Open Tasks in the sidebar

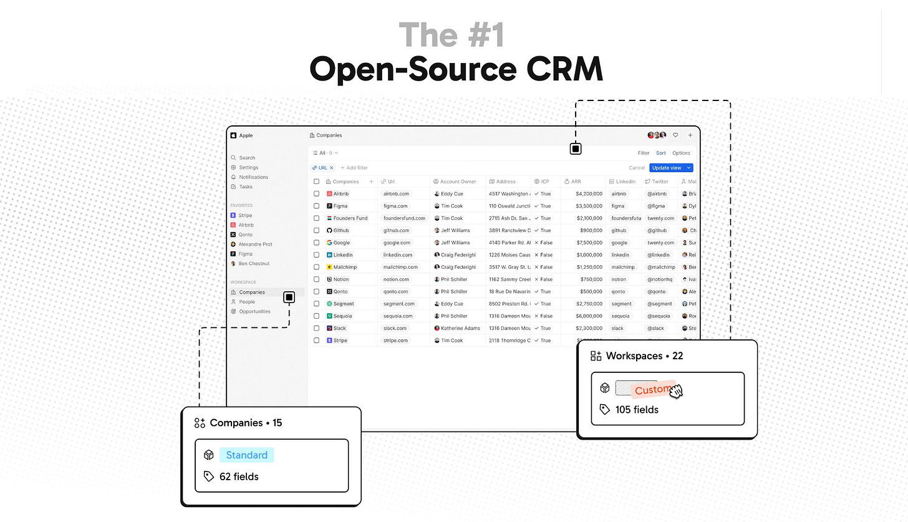click(x=242, y=186)
